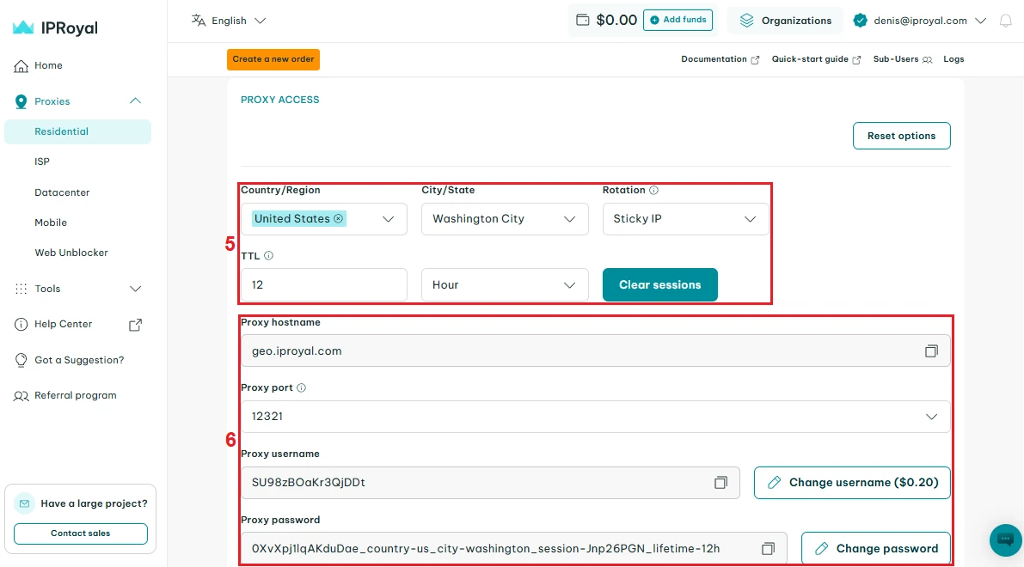
Task: Click the TTL info icon
Action: click(268, 256)
